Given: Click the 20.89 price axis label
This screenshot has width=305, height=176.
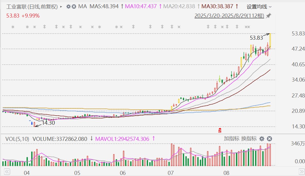Looking at the screenshot, I should coord(298,111).
